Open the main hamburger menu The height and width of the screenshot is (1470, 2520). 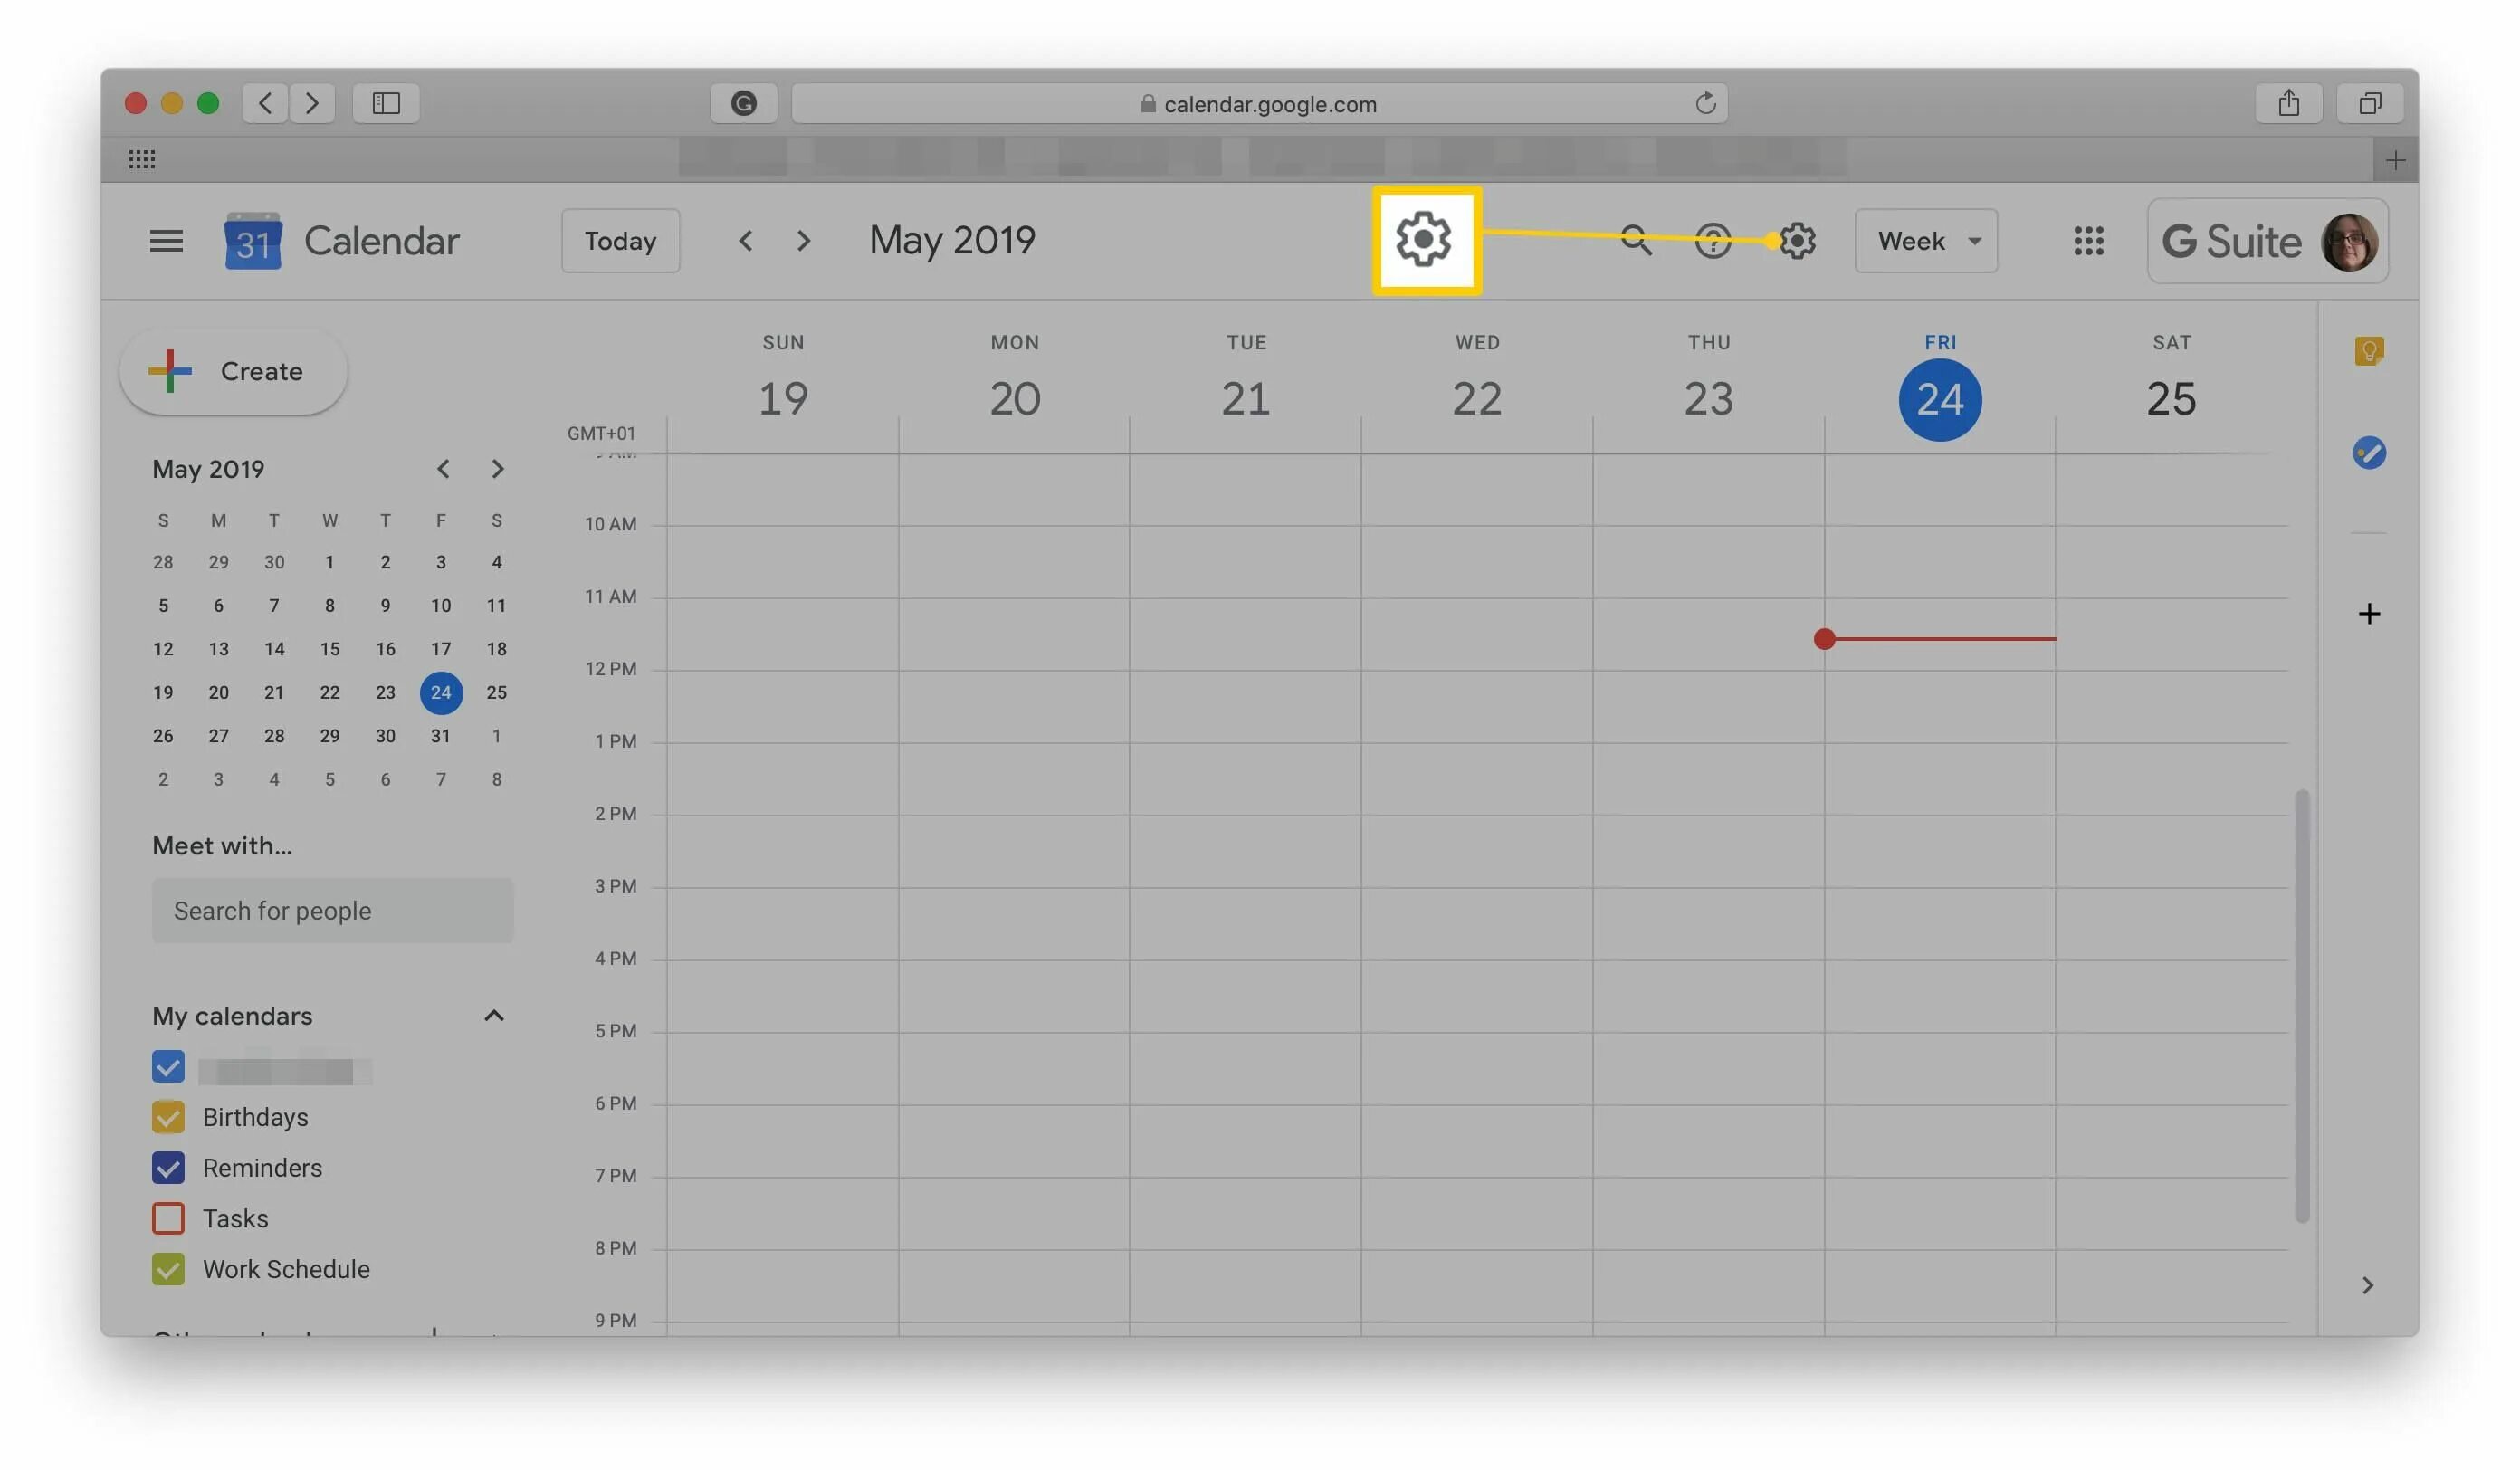(166, 241)
